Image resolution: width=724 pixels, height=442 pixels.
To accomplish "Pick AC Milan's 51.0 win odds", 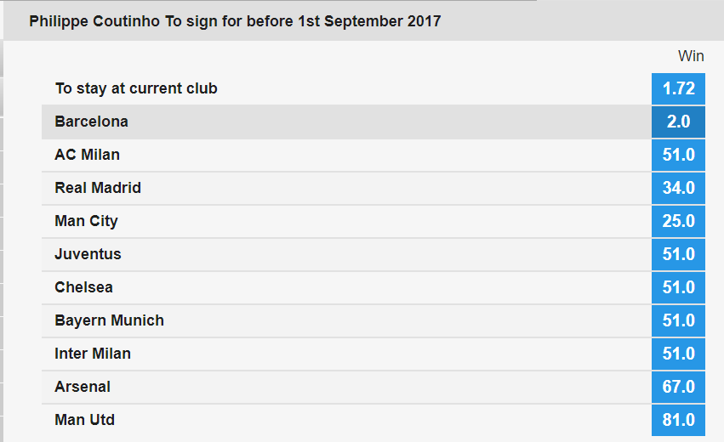I will [678, 155].
